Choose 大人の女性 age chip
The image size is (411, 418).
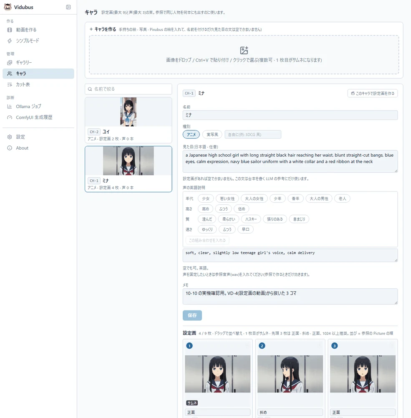click(x=254, y=199)
